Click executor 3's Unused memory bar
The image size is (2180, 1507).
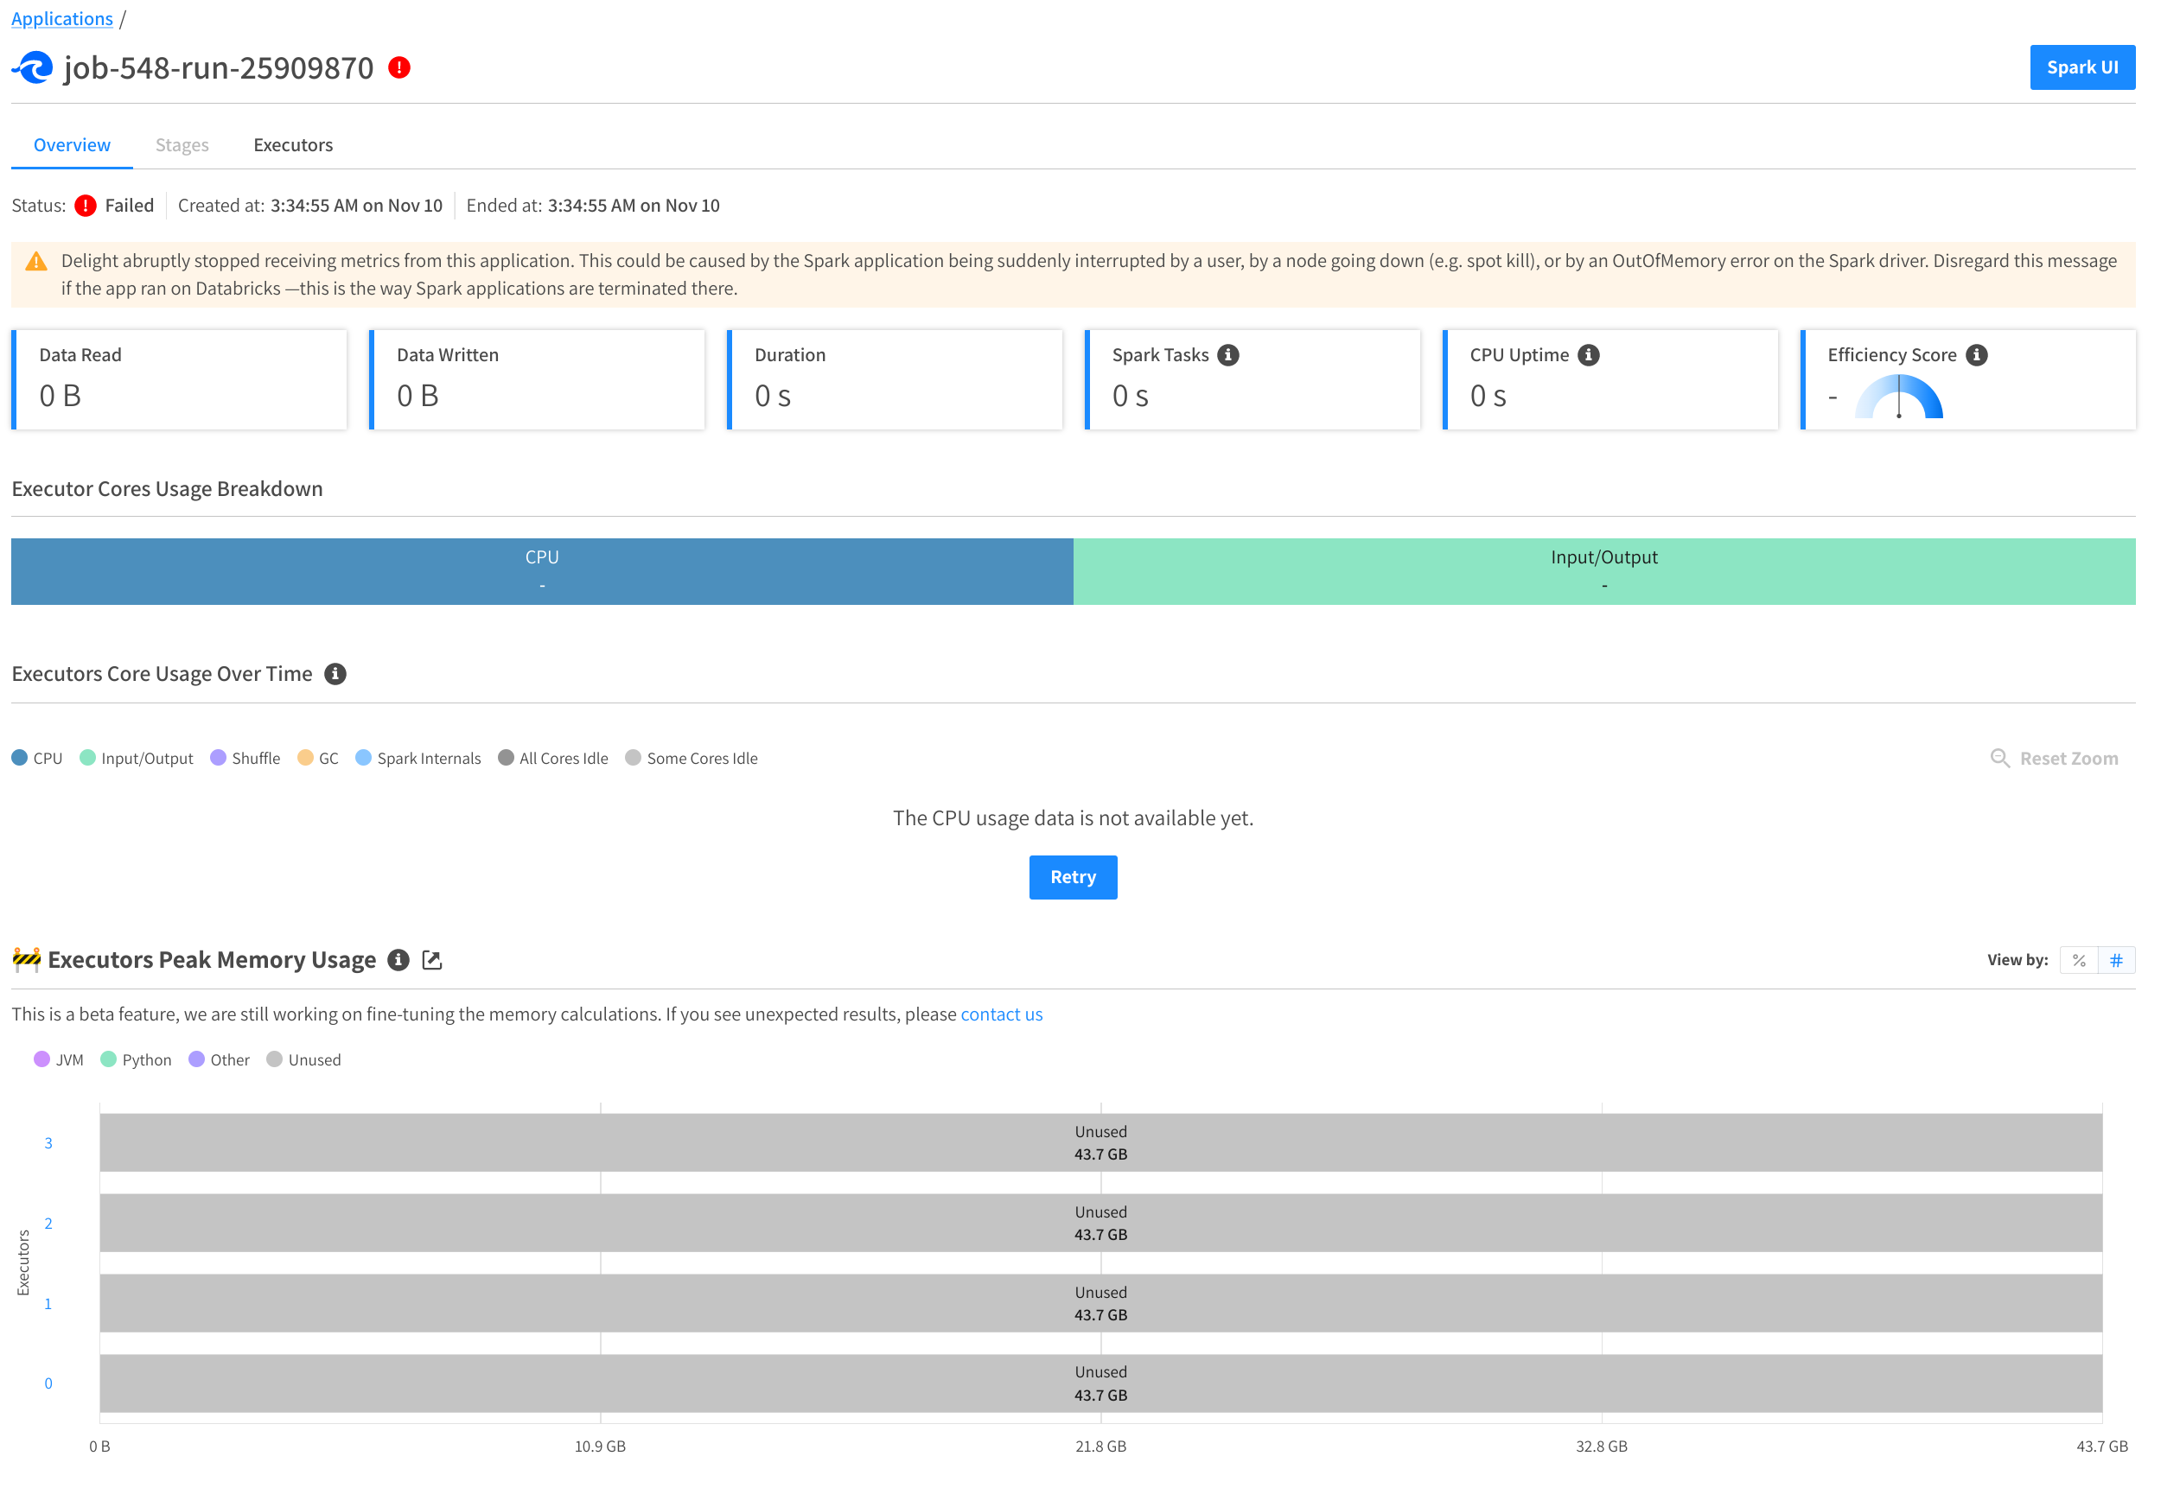click(1100, 1142)
